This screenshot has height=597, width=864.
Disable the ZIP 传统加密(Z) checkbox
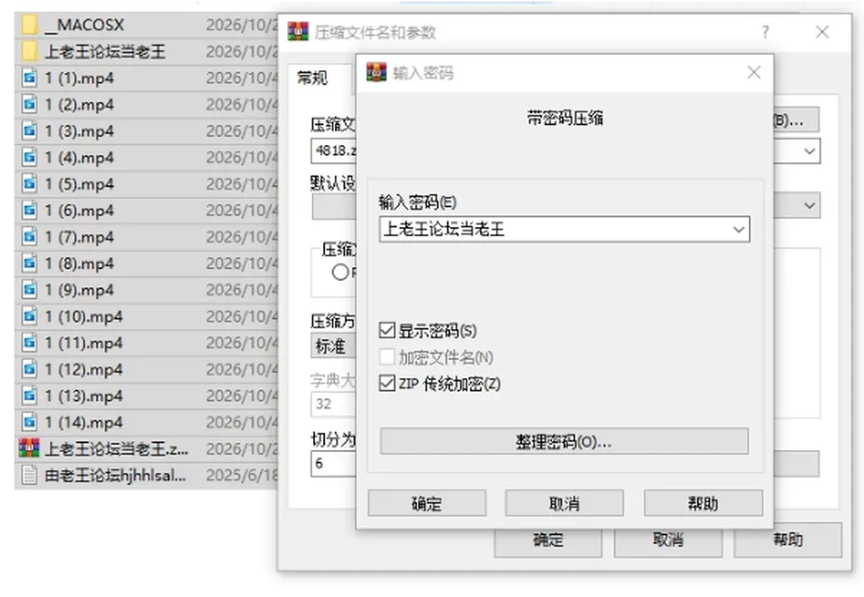coord(387,383)
